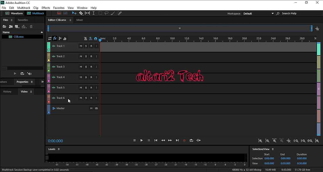323x172 pixels.
Task: Show the Sends track view
Action: (60, 39)
